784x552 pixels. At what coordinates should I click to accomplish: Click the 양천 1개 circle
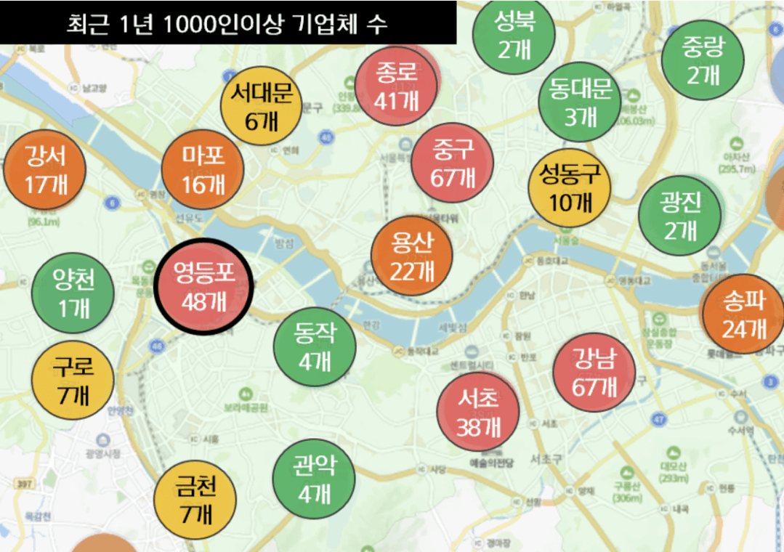73,293
